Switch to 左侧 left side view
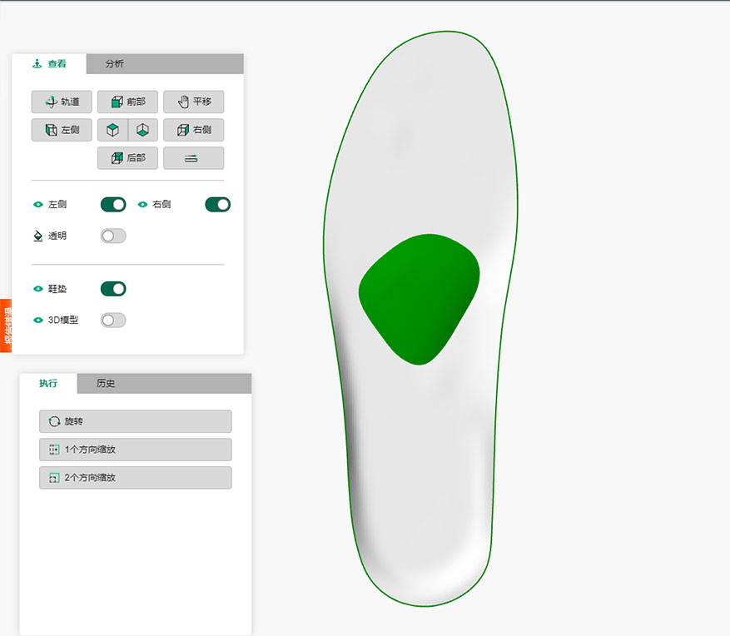 pyautogui.click(x=62, y=130)
